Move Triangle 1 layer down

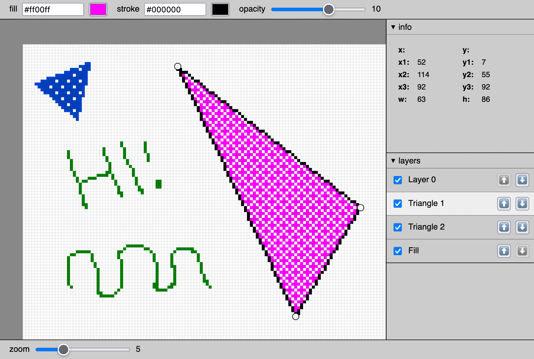(522, 204)
